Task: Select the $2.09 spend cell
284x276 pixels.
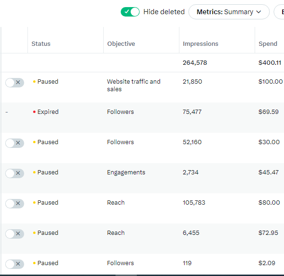Action: click(267, 263)
